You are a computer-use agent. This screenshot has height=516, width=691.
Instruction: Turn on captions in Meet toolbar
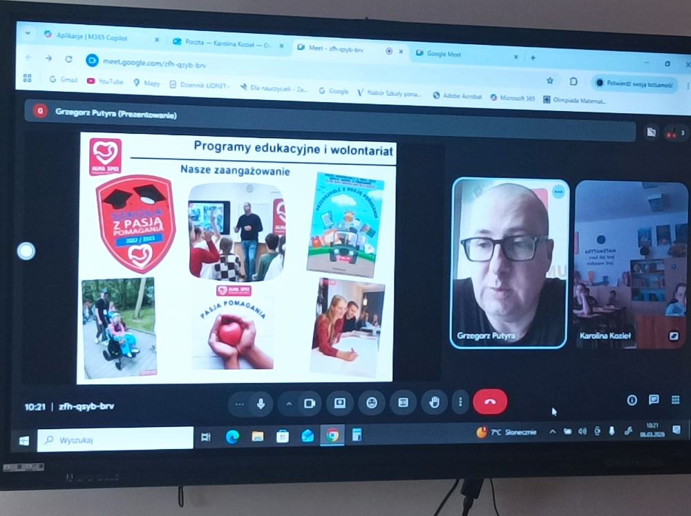[x=403, y=403]
